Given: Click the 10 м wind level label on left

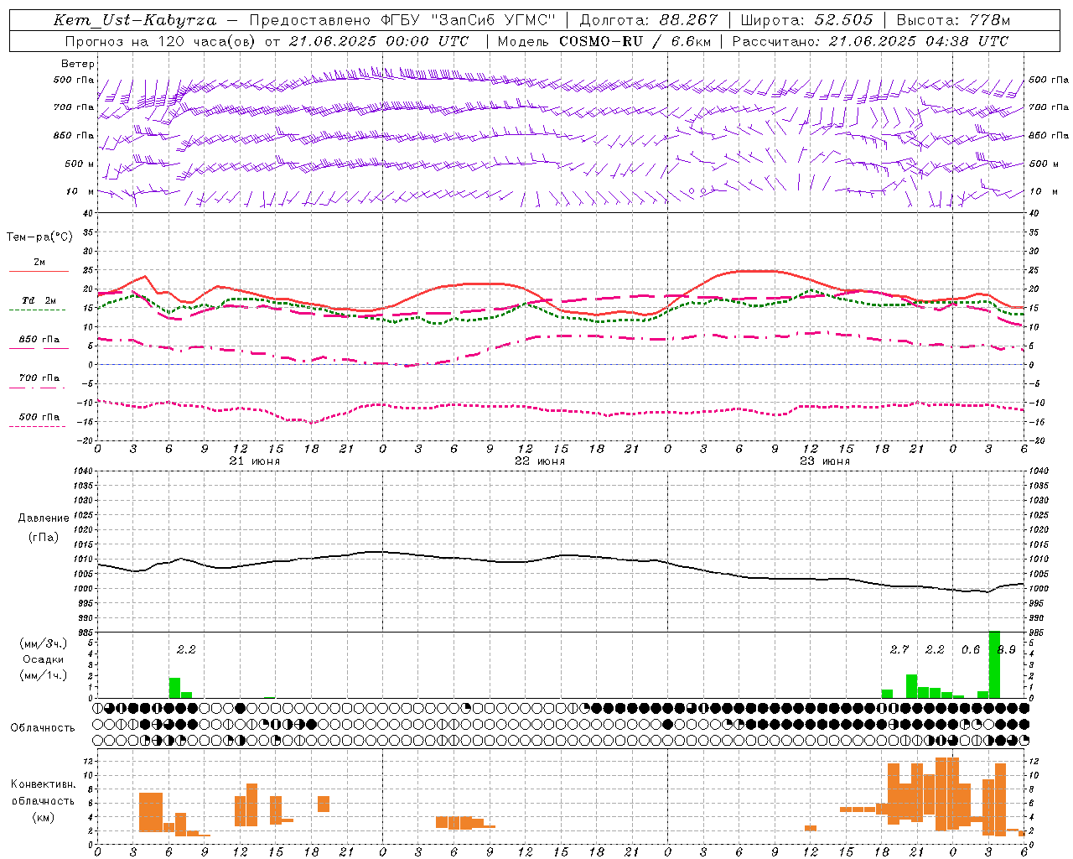Looking at the screenshot, I should (80, 192).
